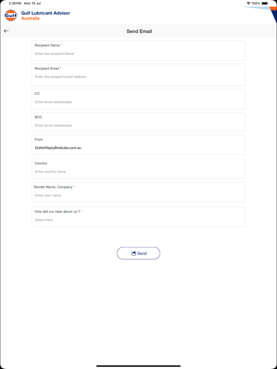
Task: Click the 'Gulf Lubricant Advisor' title
Action: click(x=46, y=13)
